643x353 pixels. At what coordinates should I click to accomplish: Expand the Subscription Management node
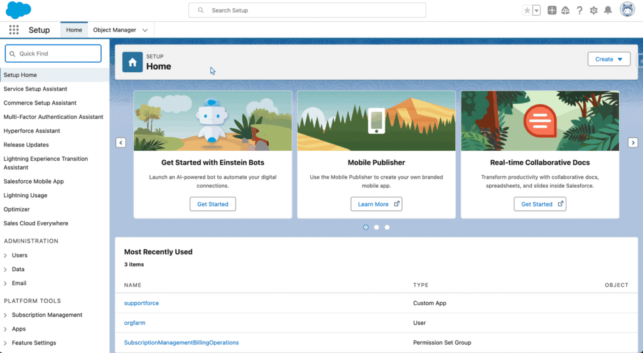point(5,315)
